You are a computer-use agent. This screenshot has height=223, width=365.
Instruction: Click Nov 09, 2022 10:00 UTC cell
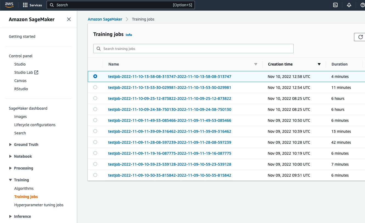click(x=289, y=164)
